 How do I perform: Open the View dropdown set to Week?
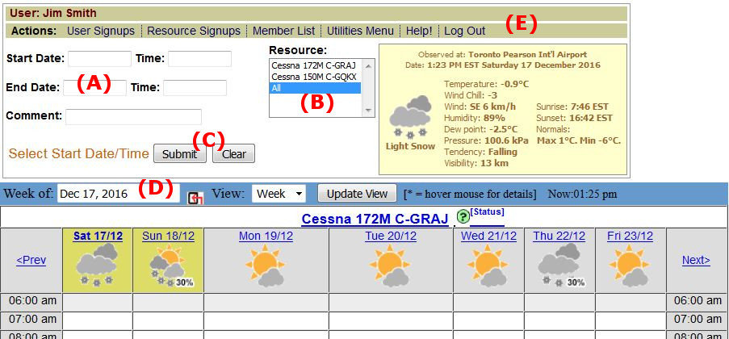point(279,194)
